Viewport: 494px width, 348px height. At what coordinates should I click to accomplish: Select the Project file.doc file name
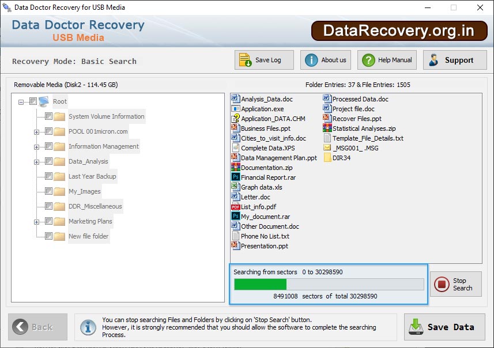[353, 109]
